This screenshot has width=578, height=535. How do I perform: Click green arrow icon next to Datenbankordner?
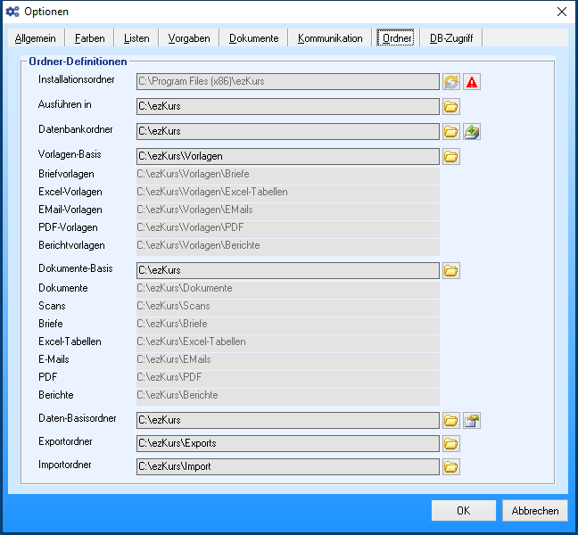472,132
